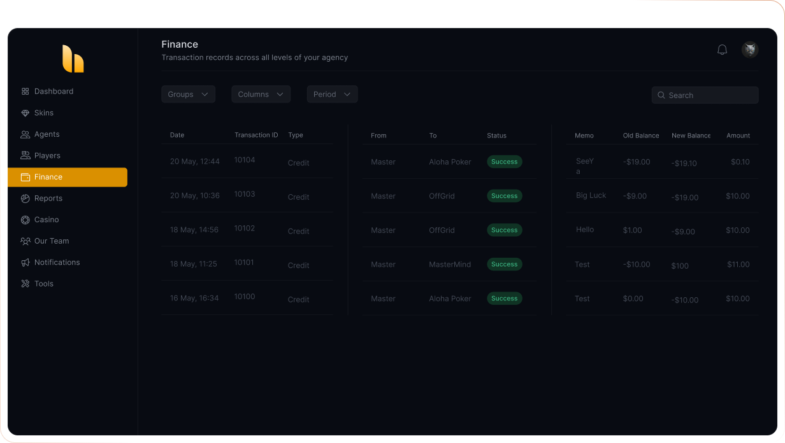Image resolution: width=785 pixels, height=443 pixels.
Task: Click the Reports pie chart icon
Action: point(25,199)
